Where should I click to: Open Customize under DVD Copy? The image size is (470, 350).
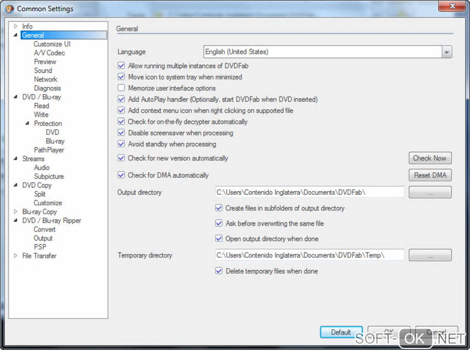pos(48,203)
